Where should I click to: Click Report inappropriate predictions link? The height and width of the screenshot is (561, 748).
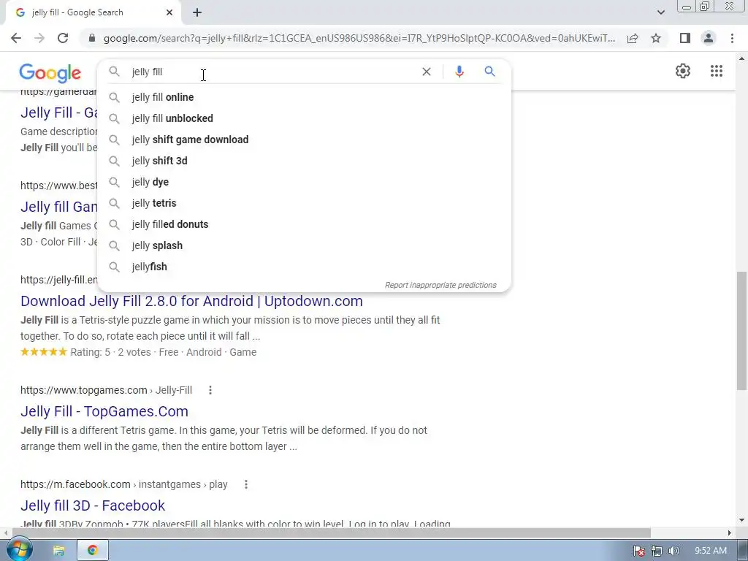click(440, 286)
